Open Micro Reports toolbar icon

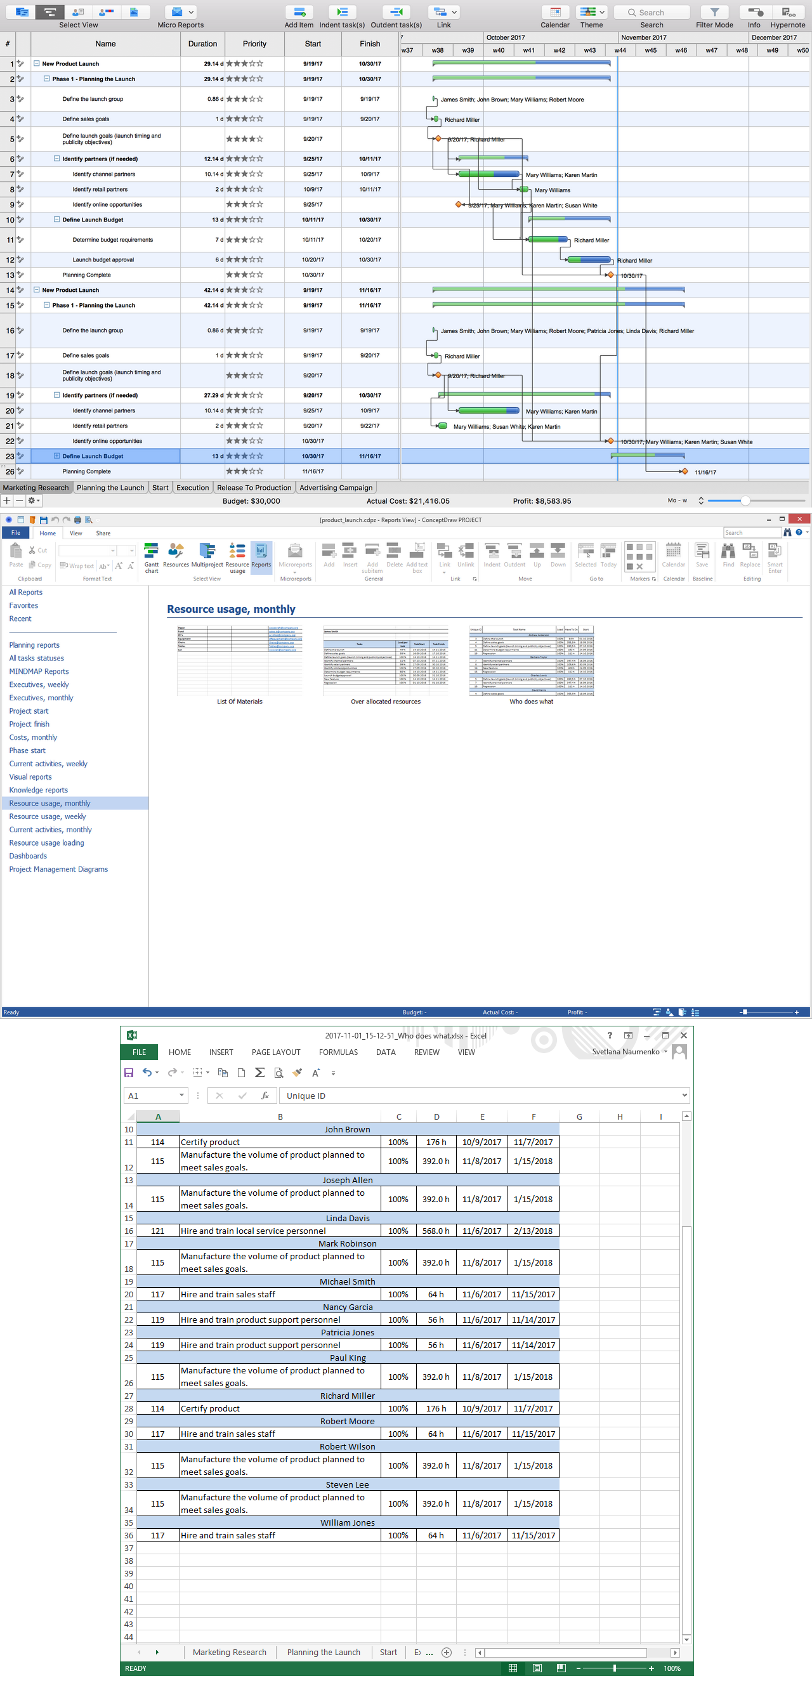pyautogui.click(x=180, y=12)
